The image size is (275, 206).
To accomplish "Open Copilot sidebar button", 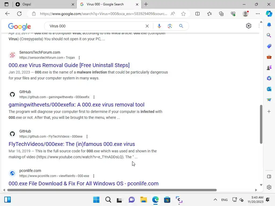I will pyautogui.click(x=269, y=14).
